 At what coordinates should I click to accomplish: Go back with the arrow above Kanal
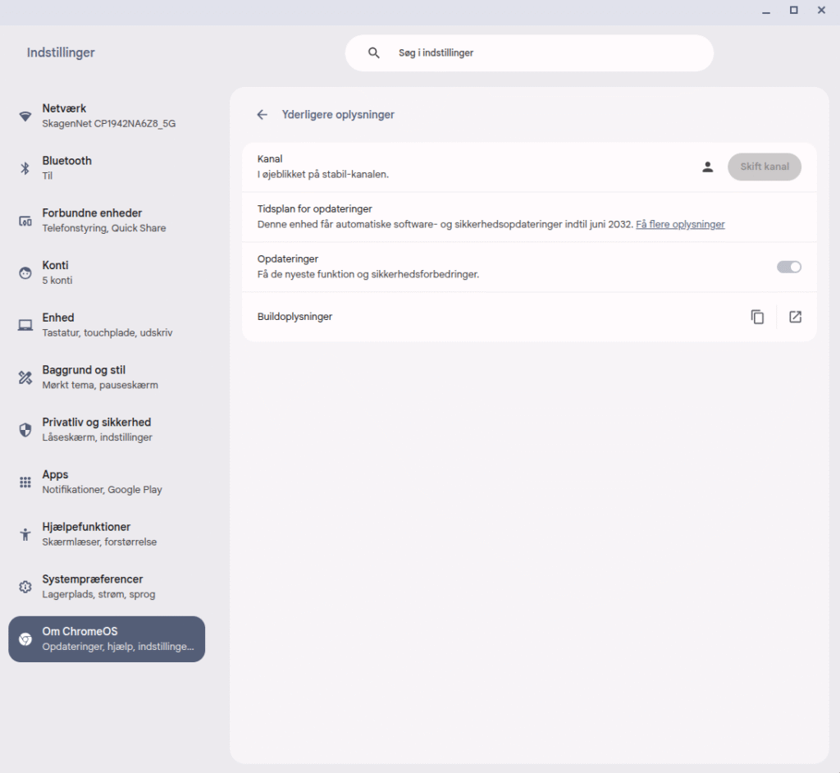(262, 114)
